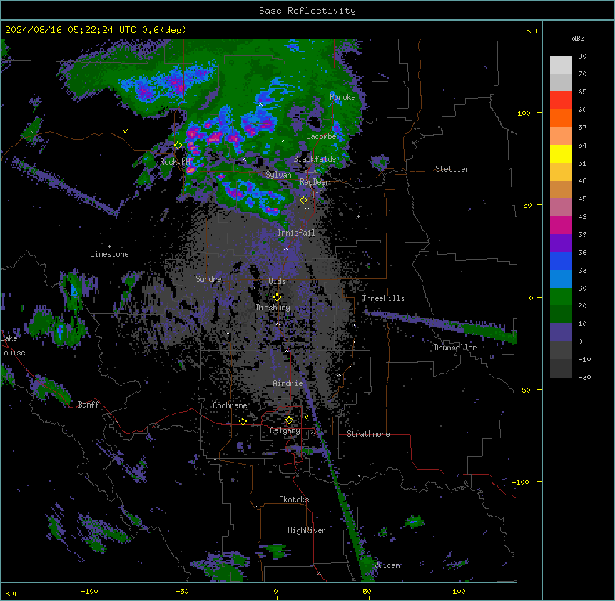Click the Sundre town label
The image size is (615, 601).
point(208,279)
